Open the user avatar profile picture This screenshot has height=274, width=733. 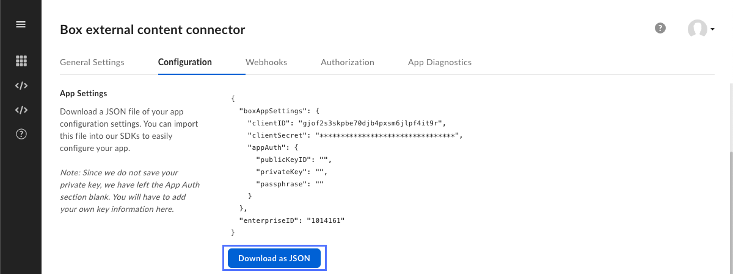(x=697, y=29)
